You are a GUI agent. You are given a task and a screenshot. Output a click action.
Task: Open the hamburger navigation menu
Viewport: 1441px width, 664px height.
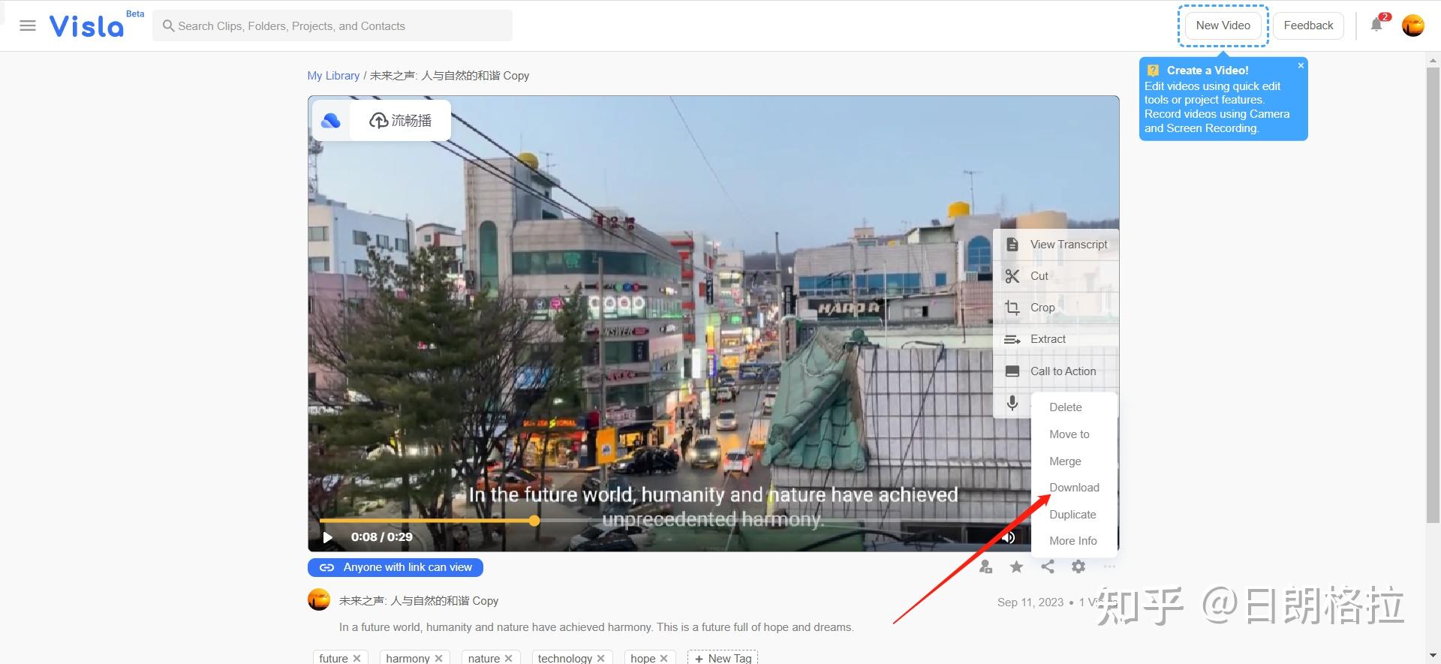(x=28, y=26)
